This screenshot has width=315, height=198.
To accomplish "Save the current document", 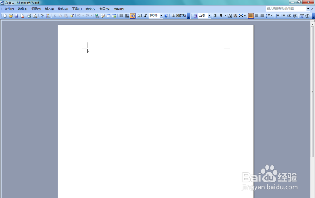I will click(16, 15).
